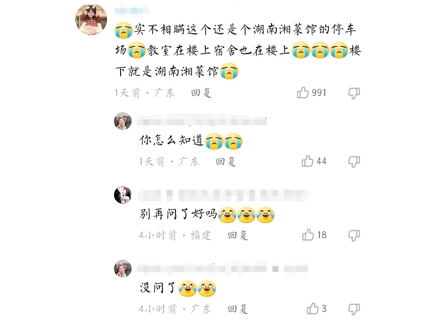Open avatar of '你怎么知道' replier
This screenshot has height=332, width=445.
coord(123,121)
